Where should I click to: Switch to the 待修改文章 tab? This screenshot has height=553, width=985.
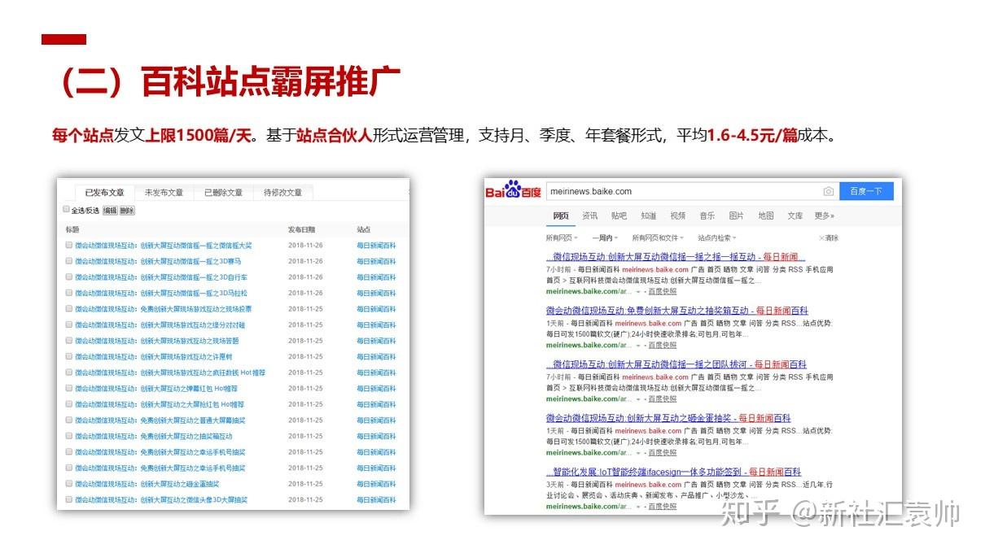pos(282,193)
